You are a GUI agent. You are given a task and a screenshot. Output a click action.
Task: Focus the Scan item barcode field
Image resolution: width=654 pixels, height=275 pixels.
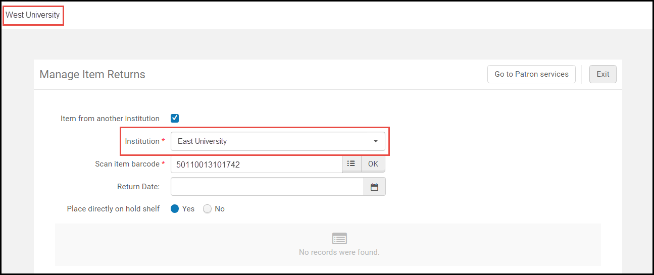coord(257,164)
